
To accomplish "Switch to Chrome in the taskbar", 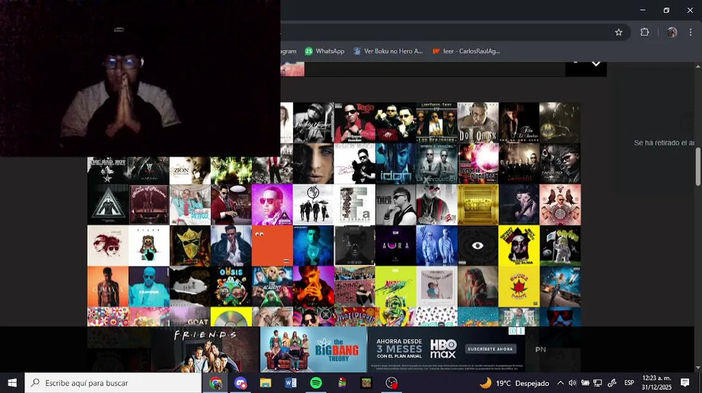I will [215, 383].
